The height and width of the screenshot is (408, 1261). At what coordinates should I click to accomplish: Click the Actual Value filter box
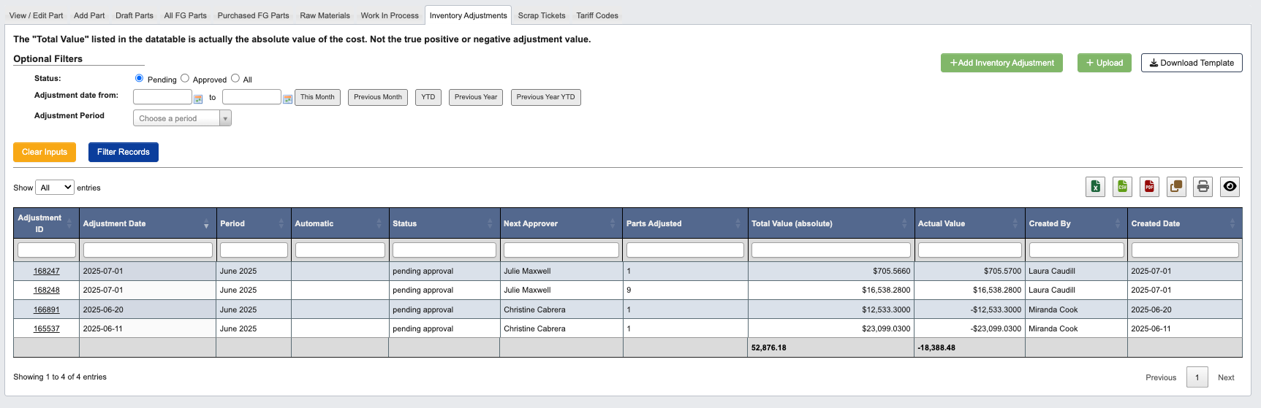[x=969, y=250]
